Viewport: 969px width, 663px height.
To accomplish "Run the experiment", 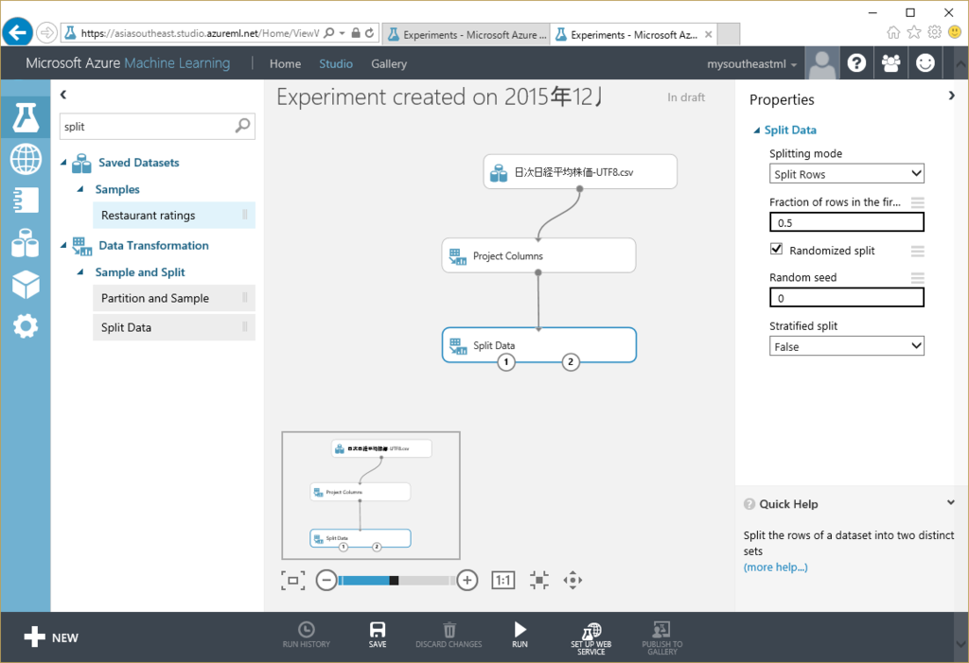I will (x=520, y=635).
